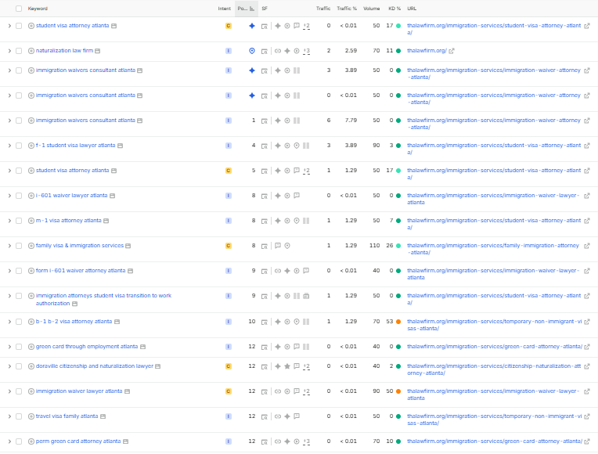Open citizenship-naturalization-attorney-atlanta URL link

(x=494, y=369)
